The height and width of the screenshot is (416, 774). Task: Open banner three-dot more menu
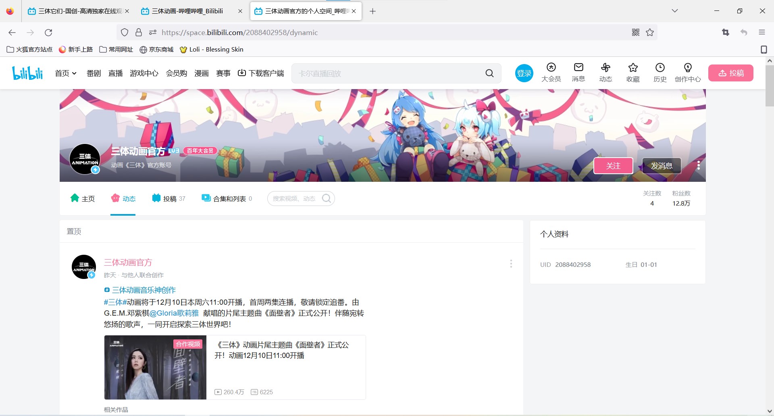point(699,165)
